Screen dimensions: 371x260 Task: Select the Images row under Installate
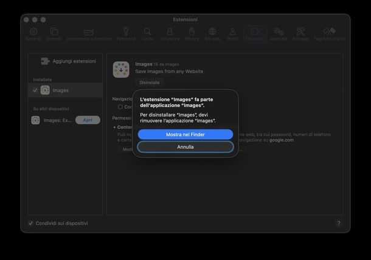point(66,91)
